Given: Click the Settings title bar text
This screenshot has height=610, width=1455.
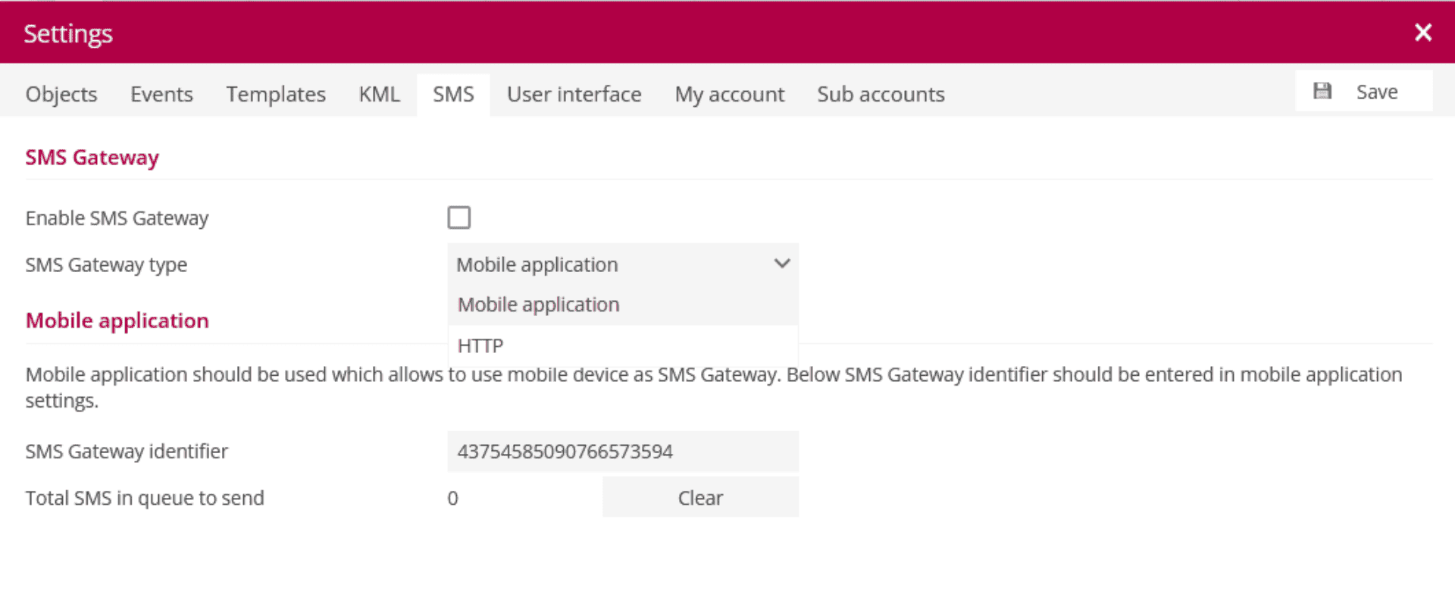Looking at the screenshot, I should click(68, 33).
